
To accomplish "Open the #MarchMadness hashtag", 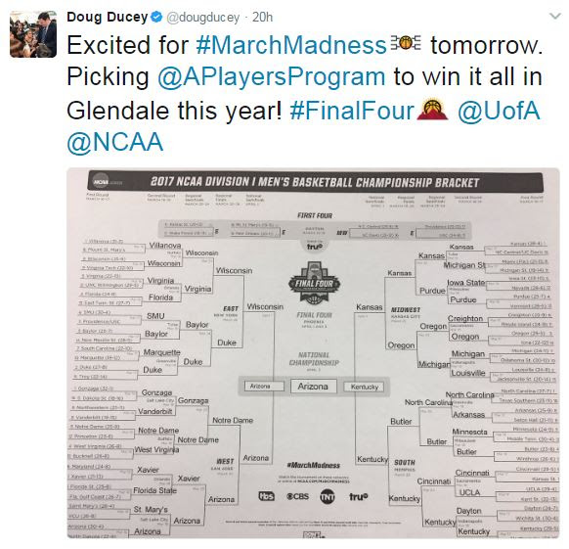I will [x=291, y=45].
